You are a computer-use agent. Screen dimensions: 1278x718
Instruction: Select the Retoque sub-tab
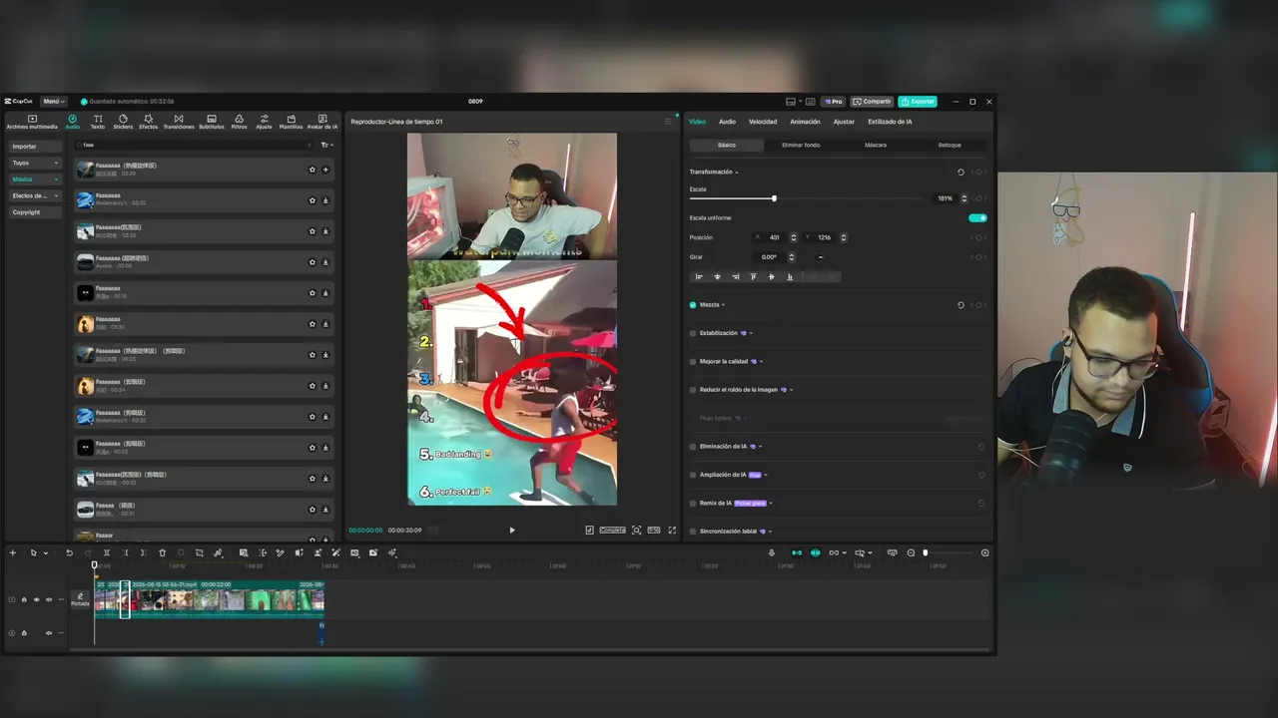pos(950,146)
